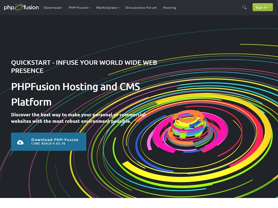Open the search magnifier icon
278x208 pixels.
pos(244,7)
